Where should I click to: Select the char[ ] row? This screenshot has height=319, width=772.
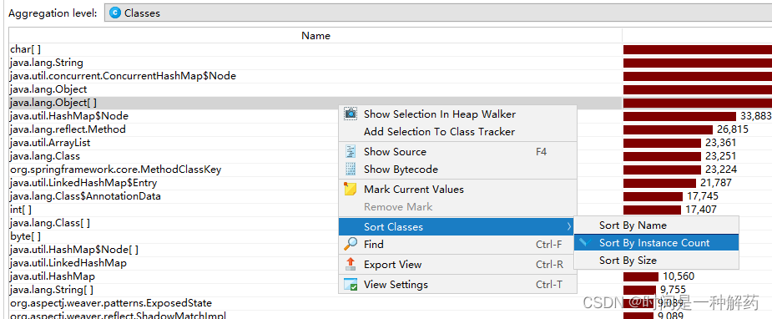coord(315,49)
